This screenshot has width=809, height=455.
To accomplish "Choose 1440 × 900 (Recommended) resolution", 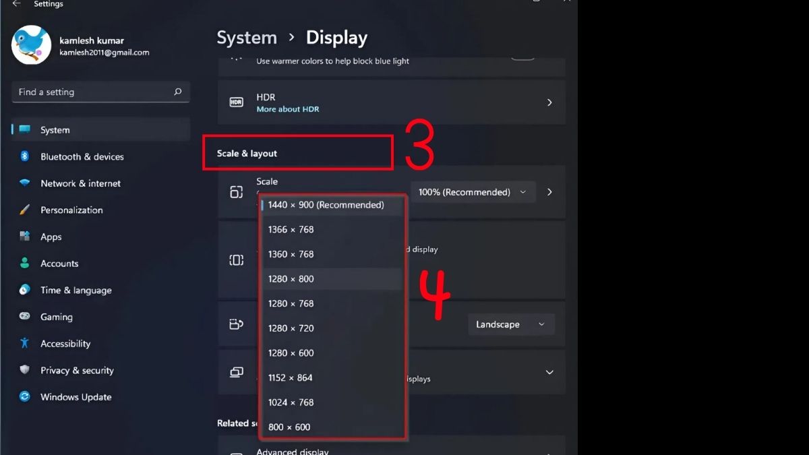I will coord(332,205).
